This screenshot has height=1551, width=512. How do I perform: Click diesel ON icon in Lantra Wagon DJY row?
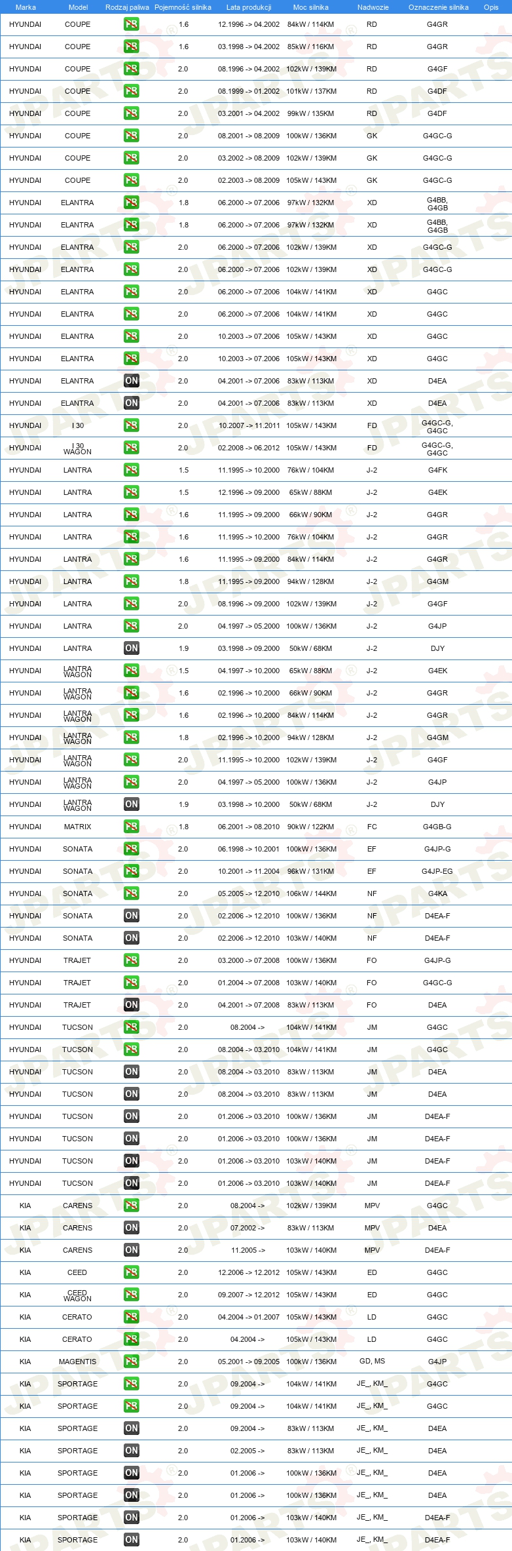132,804
